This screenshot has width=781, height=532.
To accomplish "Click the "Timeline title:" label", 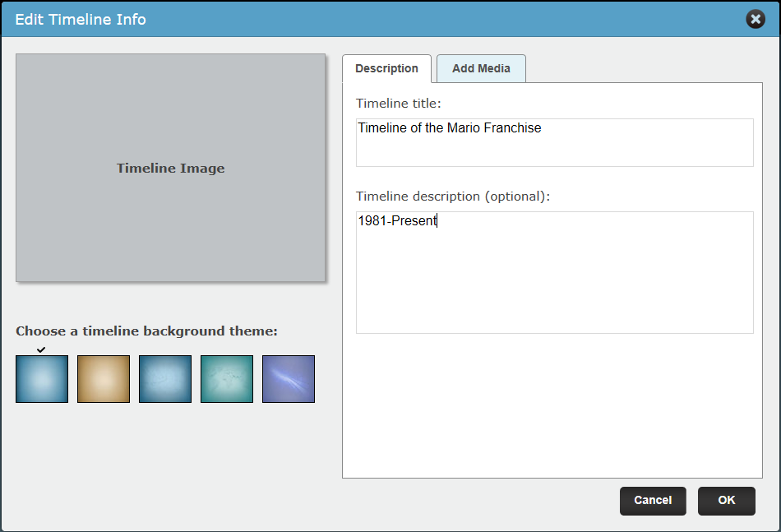I will pyautogui.click(x=399, y=103).
